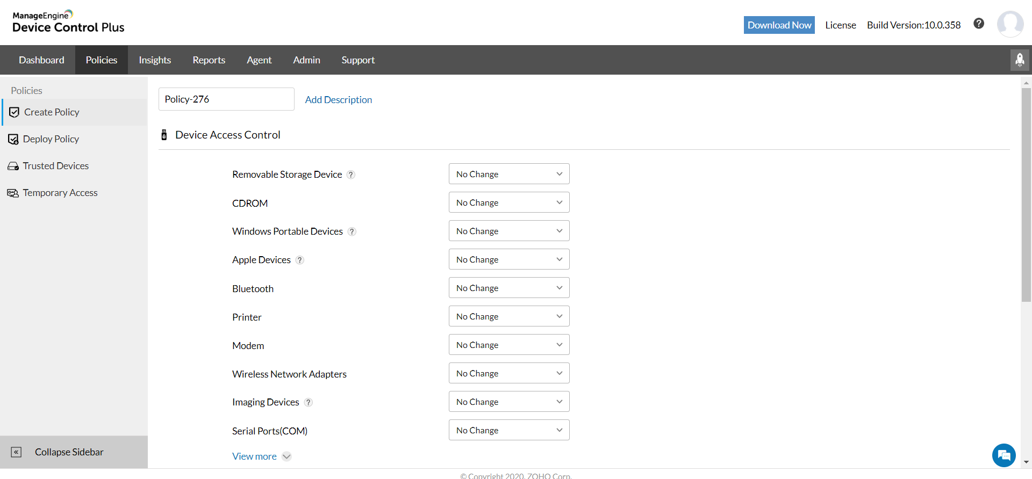Open the Removable Storage Device dropdown

(x=509, y=174)
